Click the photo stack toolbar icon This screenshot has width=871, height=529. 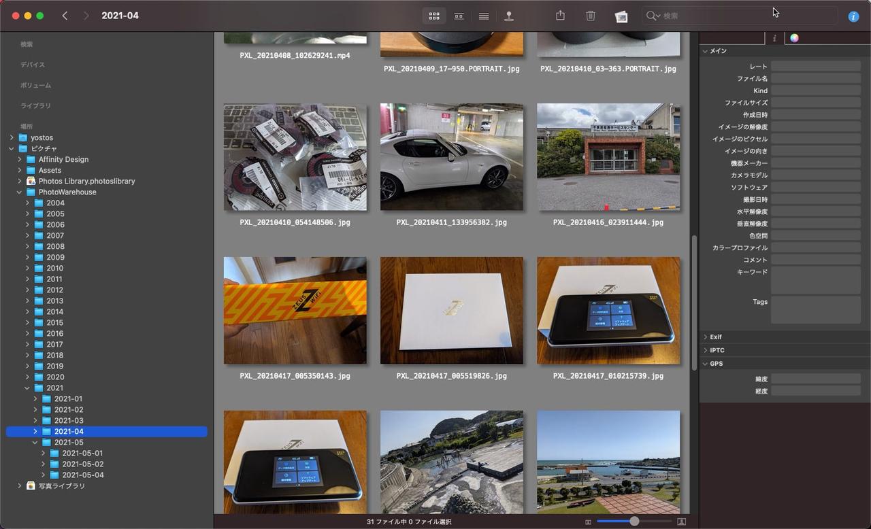[x=621, y=16]
